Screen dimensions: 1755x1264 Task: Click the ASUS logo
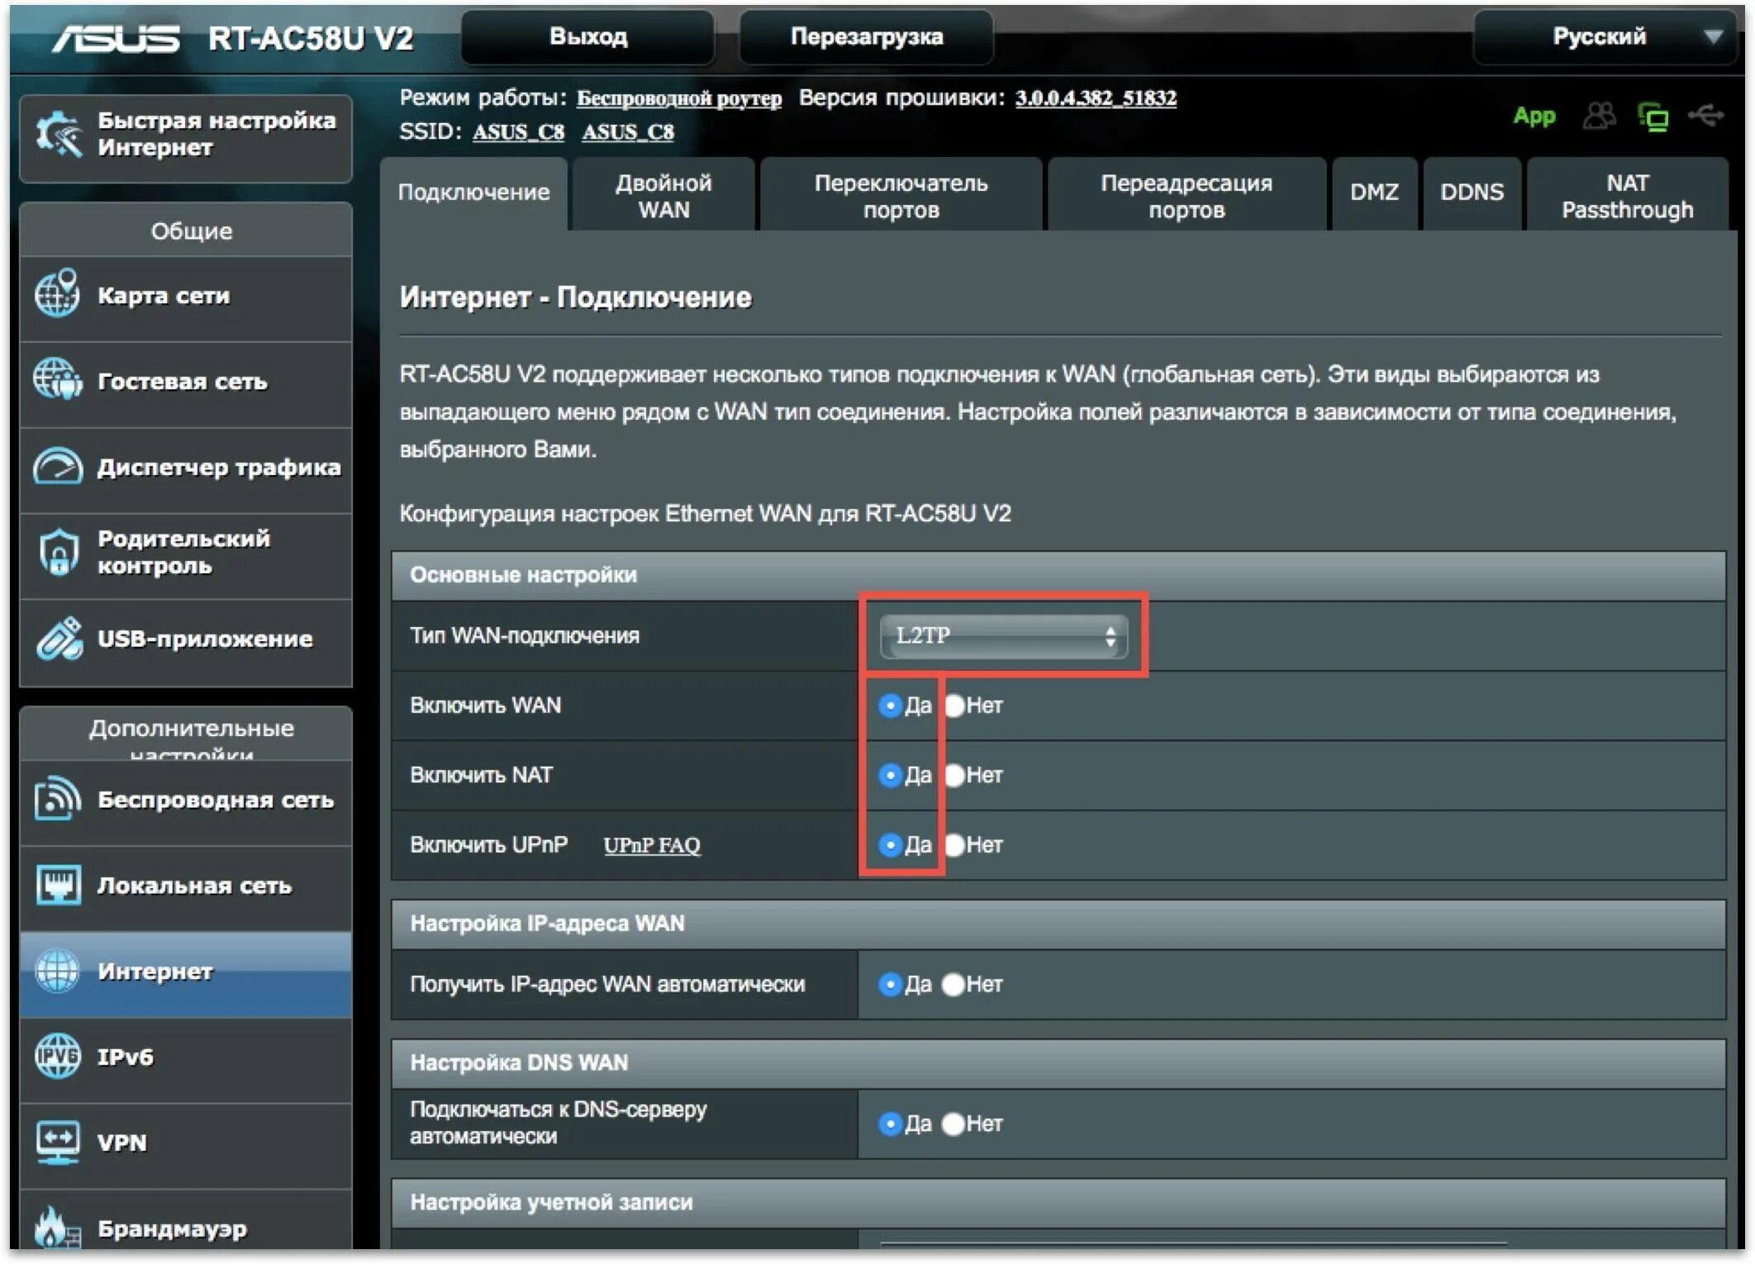coord(116,38)
